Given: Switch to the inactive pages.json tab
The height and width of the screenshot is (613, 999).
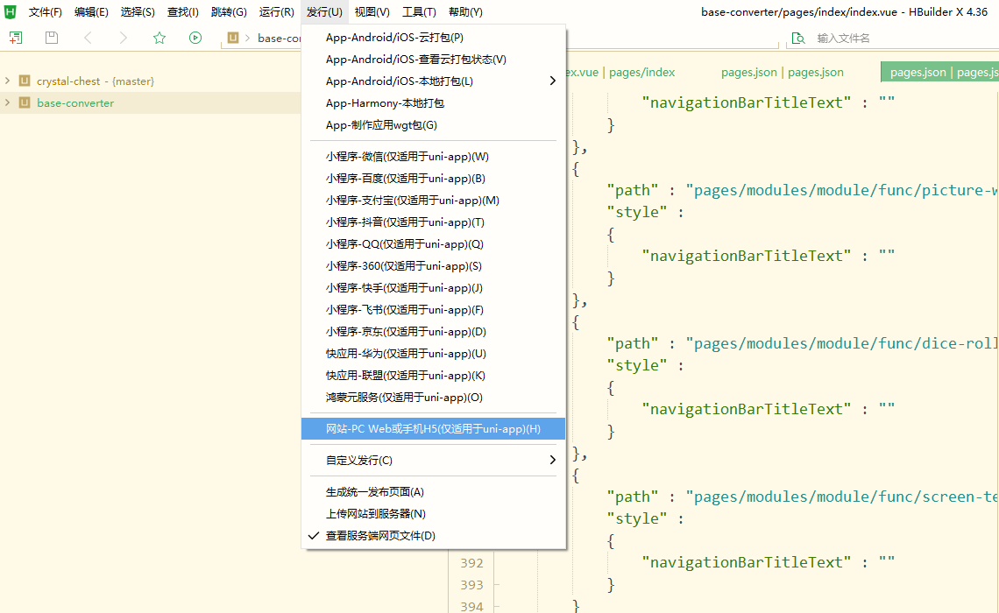Looking at the screenshot, I should coord(782,72).
